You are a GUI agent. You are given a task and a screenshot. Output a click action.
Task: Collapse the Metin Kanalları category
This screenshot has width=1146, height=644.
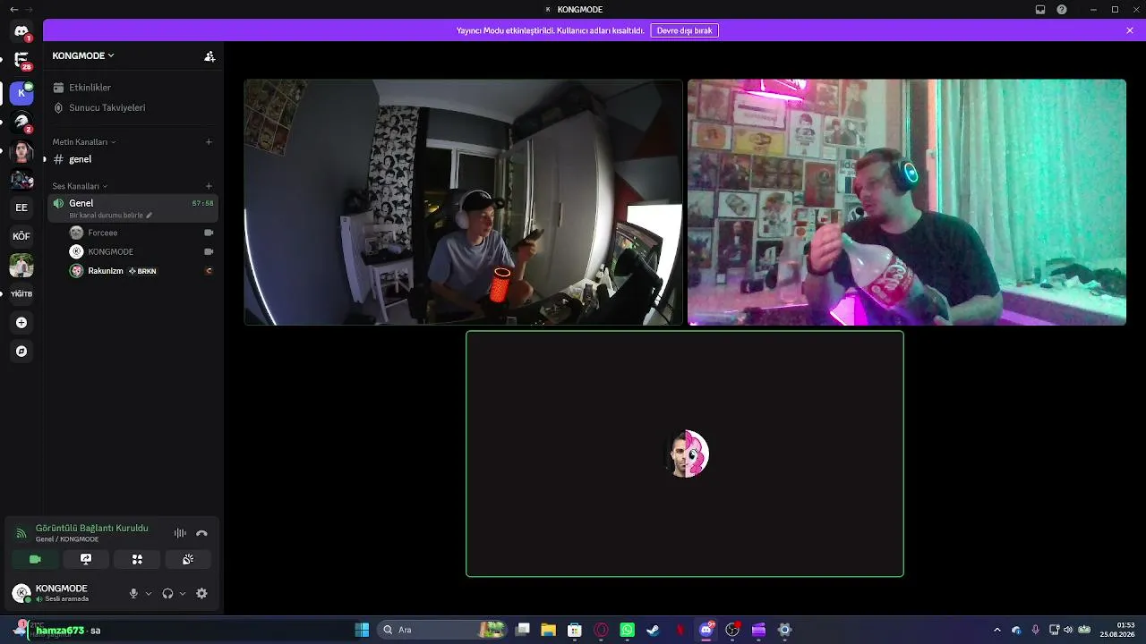pos(84,141)
